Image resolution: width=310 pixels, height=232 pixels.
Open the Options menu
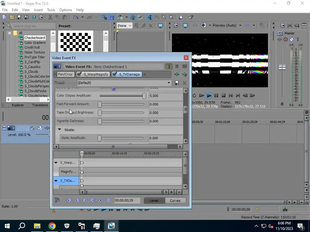click(x=66, y=10)
